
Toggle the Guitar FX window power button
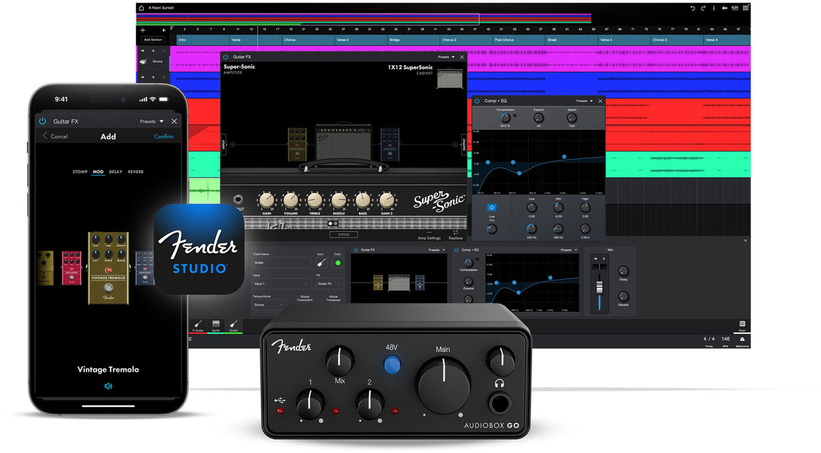tap(226, 57)
